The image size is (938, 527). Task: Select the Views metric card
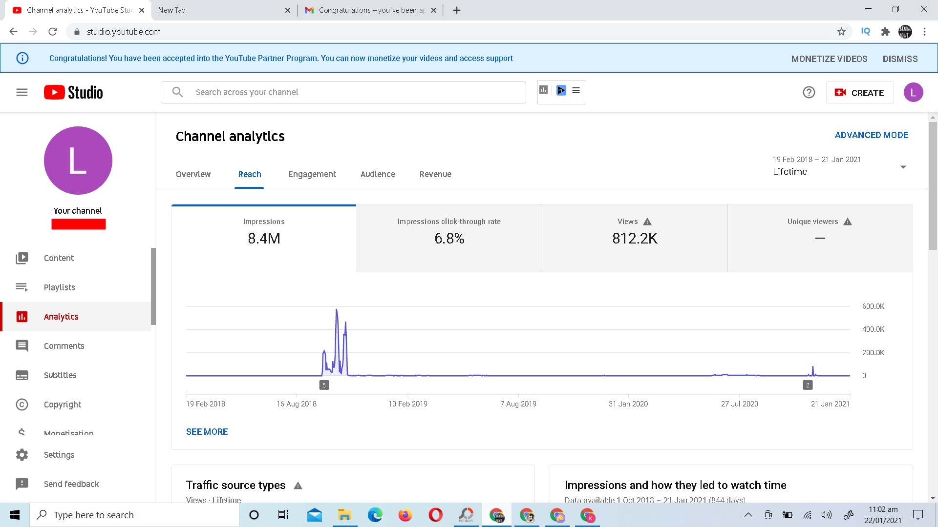click(x=635, y=238)
